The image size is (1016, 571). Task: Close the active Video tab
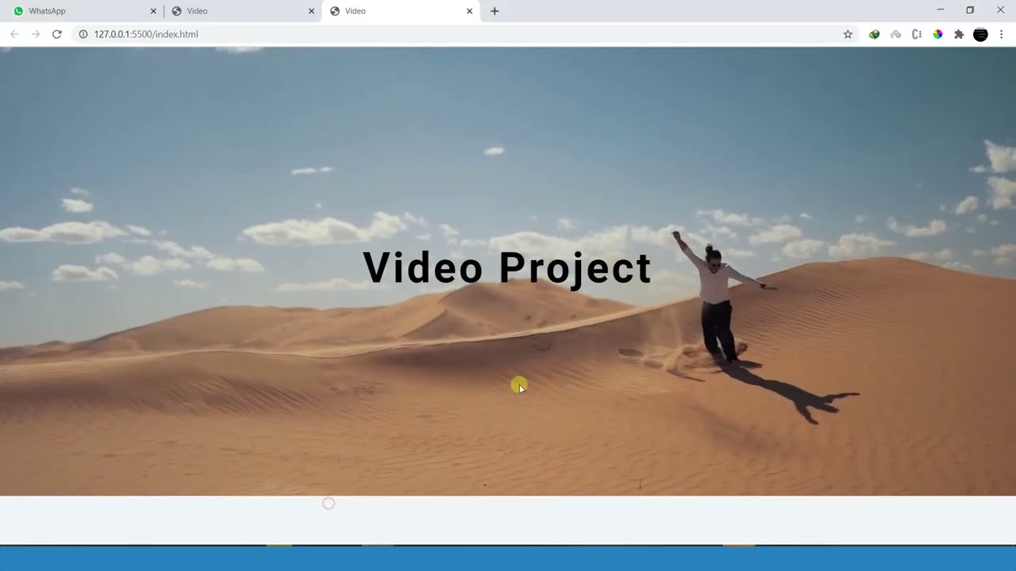click(x=469, y=11)
